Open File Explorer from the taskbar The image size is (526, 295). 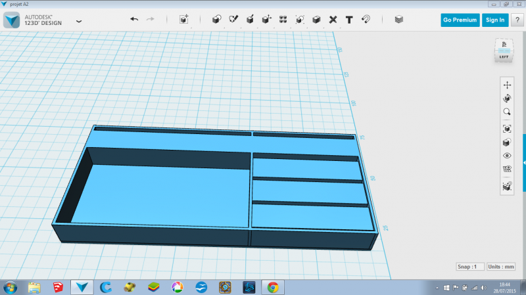[x=34, y=287]
